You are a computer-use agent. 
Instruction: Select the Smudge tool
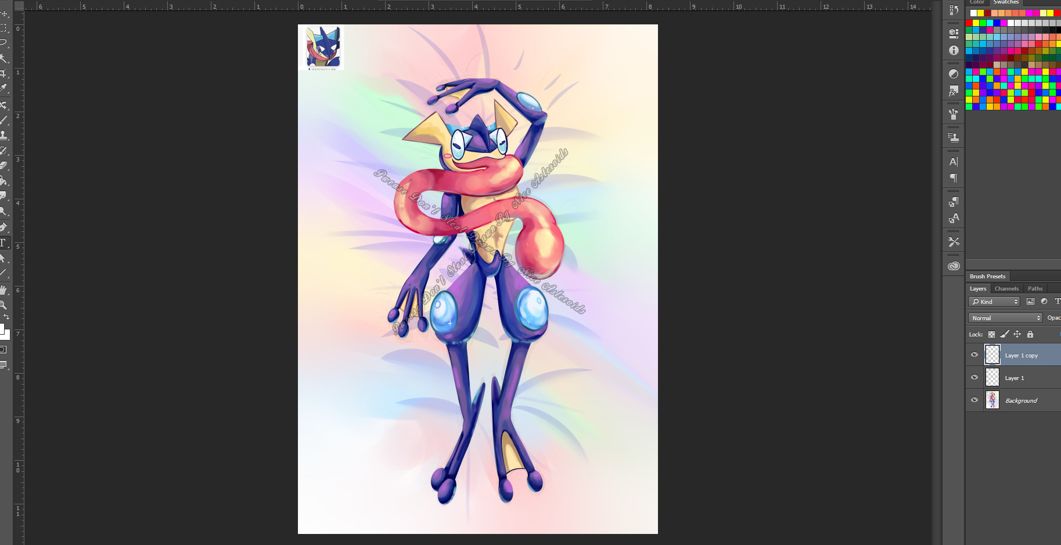pos(3,196)
